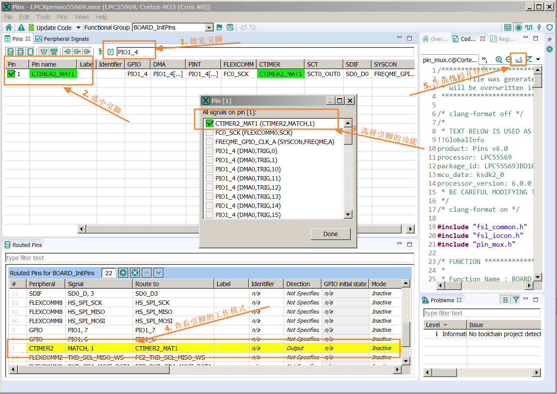Zoom in on the code preview
Screen dimensions: 557x394
pyautogui.click(x=499, y=59)
